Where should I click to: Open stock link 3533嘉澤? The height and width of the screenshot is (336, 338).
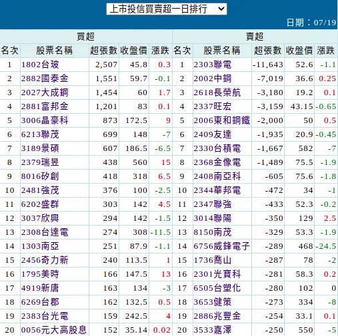(x=213, y=330)
